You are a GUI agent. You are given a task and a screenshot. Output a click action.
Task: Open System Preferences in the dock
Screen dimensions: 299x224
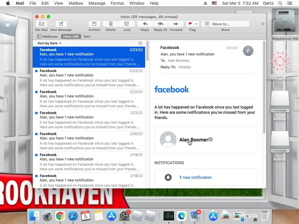click(124, 216)
